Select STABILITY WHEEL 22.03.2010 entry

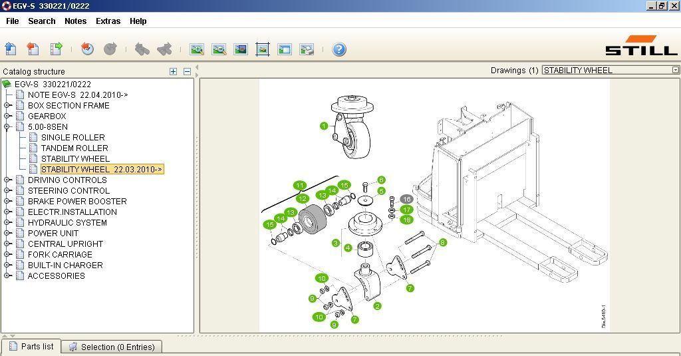pos(102,170)
